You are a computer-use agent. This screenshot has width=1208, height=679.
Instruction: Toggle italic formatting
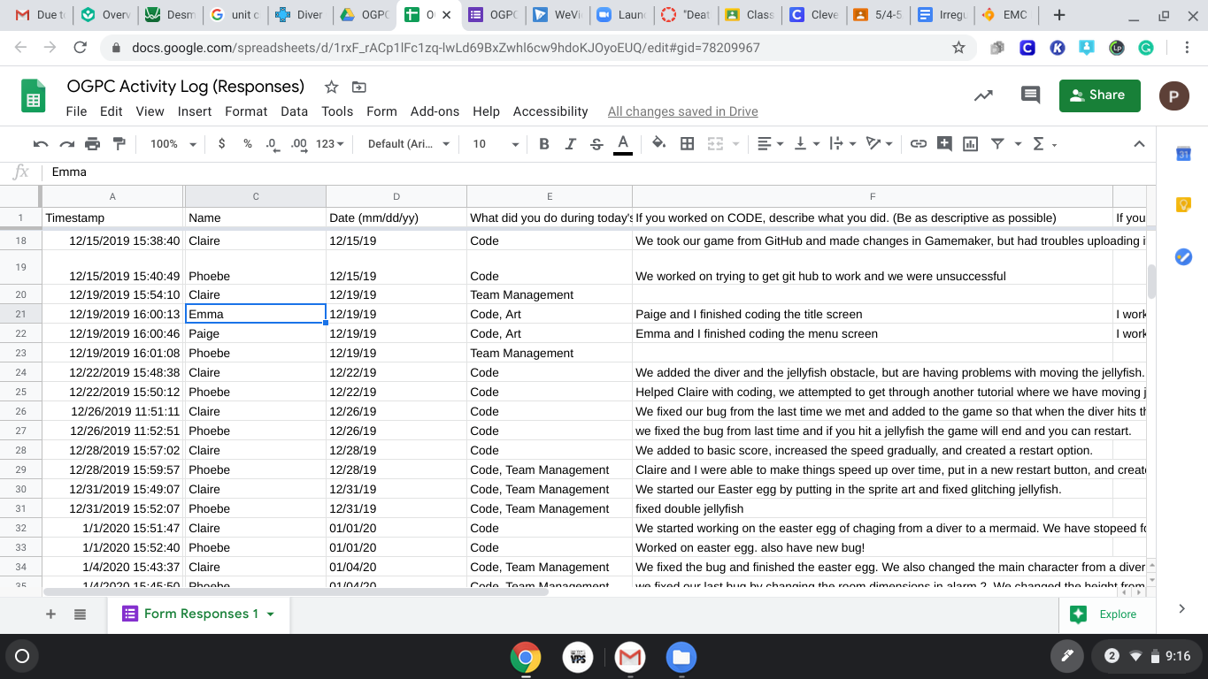pos(571,144)
